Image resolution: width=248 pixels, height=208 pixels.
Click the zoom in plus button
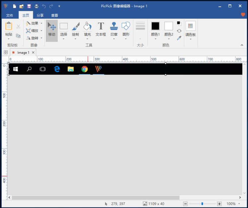pos(219,204)
